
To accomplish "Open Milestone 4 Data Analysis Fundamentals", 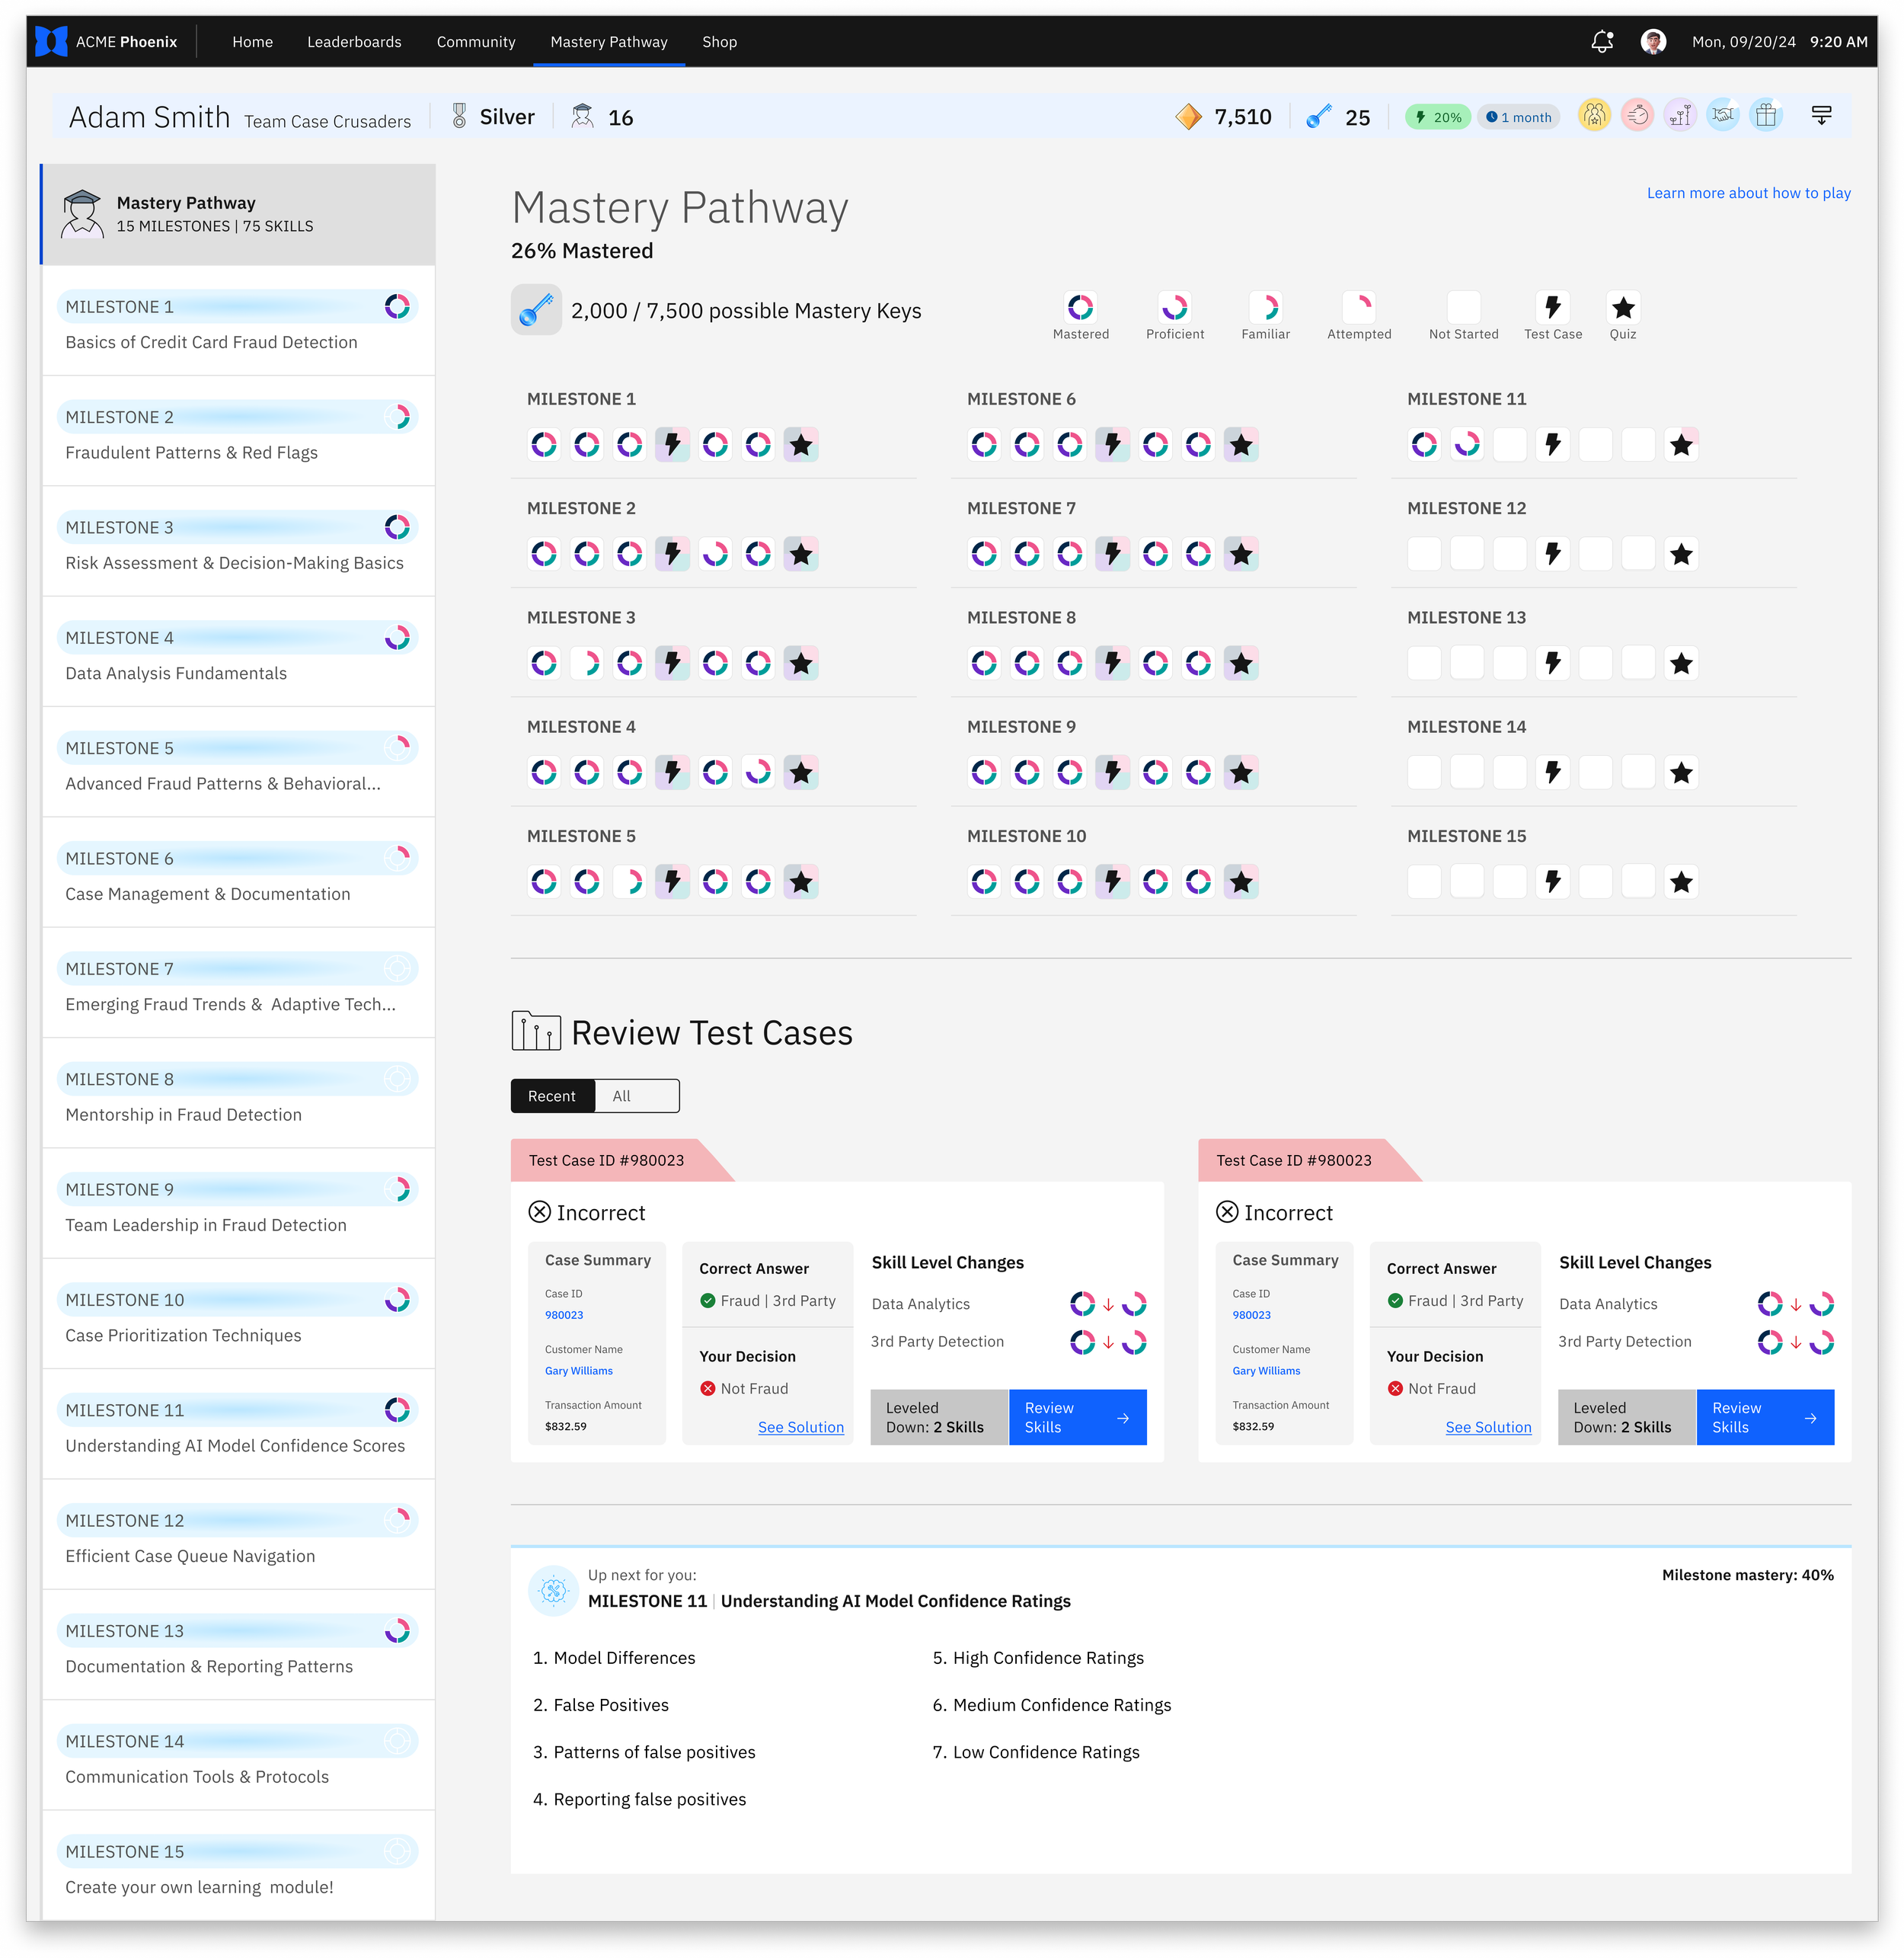I will pyautogui.click(x=237, y=654).
